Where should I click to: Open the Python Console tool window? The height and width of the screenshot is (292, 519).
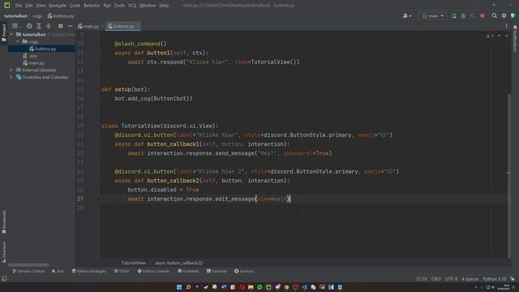153,271
